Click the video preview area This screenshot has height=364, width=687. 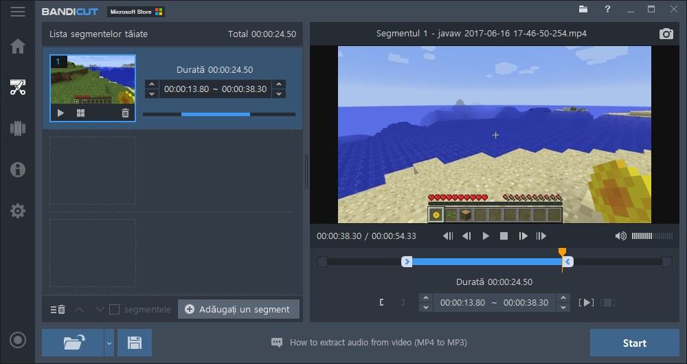[x=494, y=135]
